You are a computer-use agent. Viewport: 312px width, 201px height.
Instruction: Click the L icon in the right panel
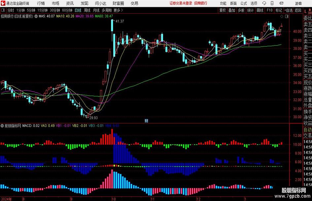coord(305,12)
